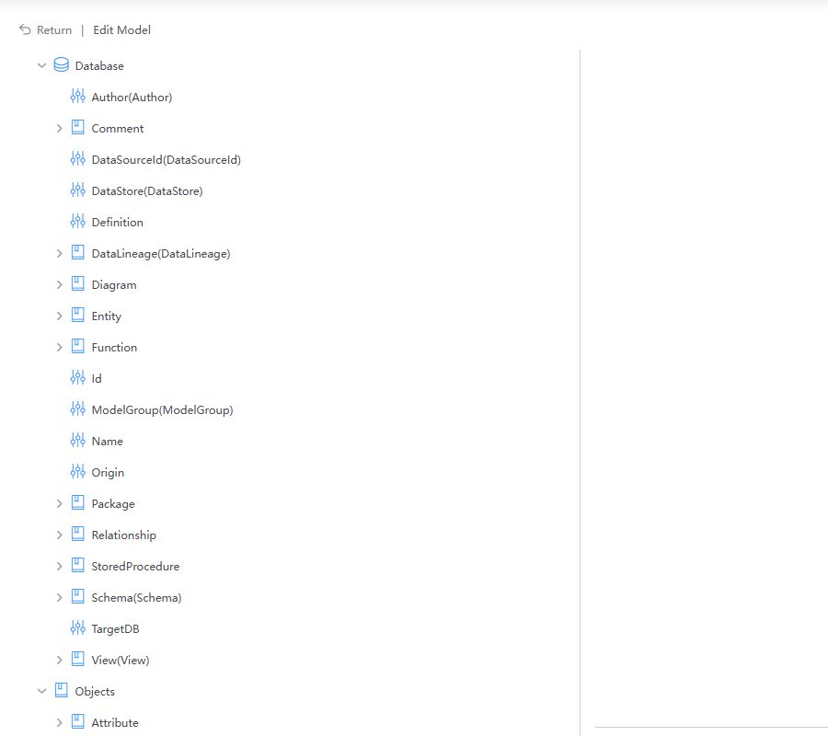Click the property icon beside Id

pos(77,377)
